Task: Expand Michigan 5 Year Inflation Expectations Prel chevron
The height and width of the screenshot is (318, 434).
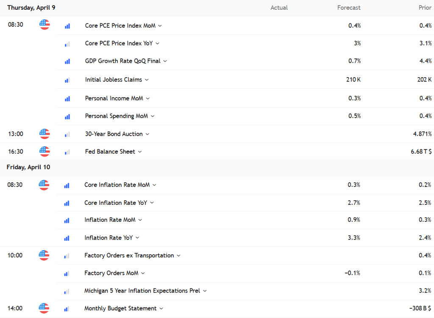Action: pyautogui.click(x=205, y=291)
